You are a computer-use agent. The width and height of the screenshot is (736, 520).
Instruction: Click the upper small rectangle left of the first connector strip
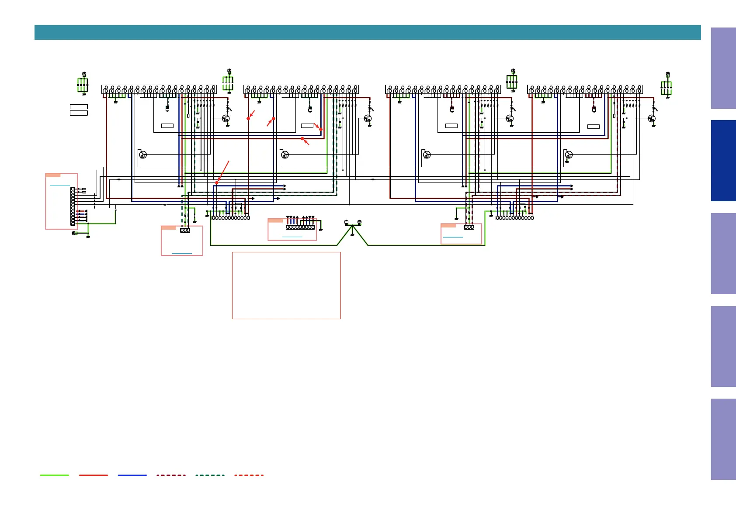pyautogui.click(x=79, y=107)
